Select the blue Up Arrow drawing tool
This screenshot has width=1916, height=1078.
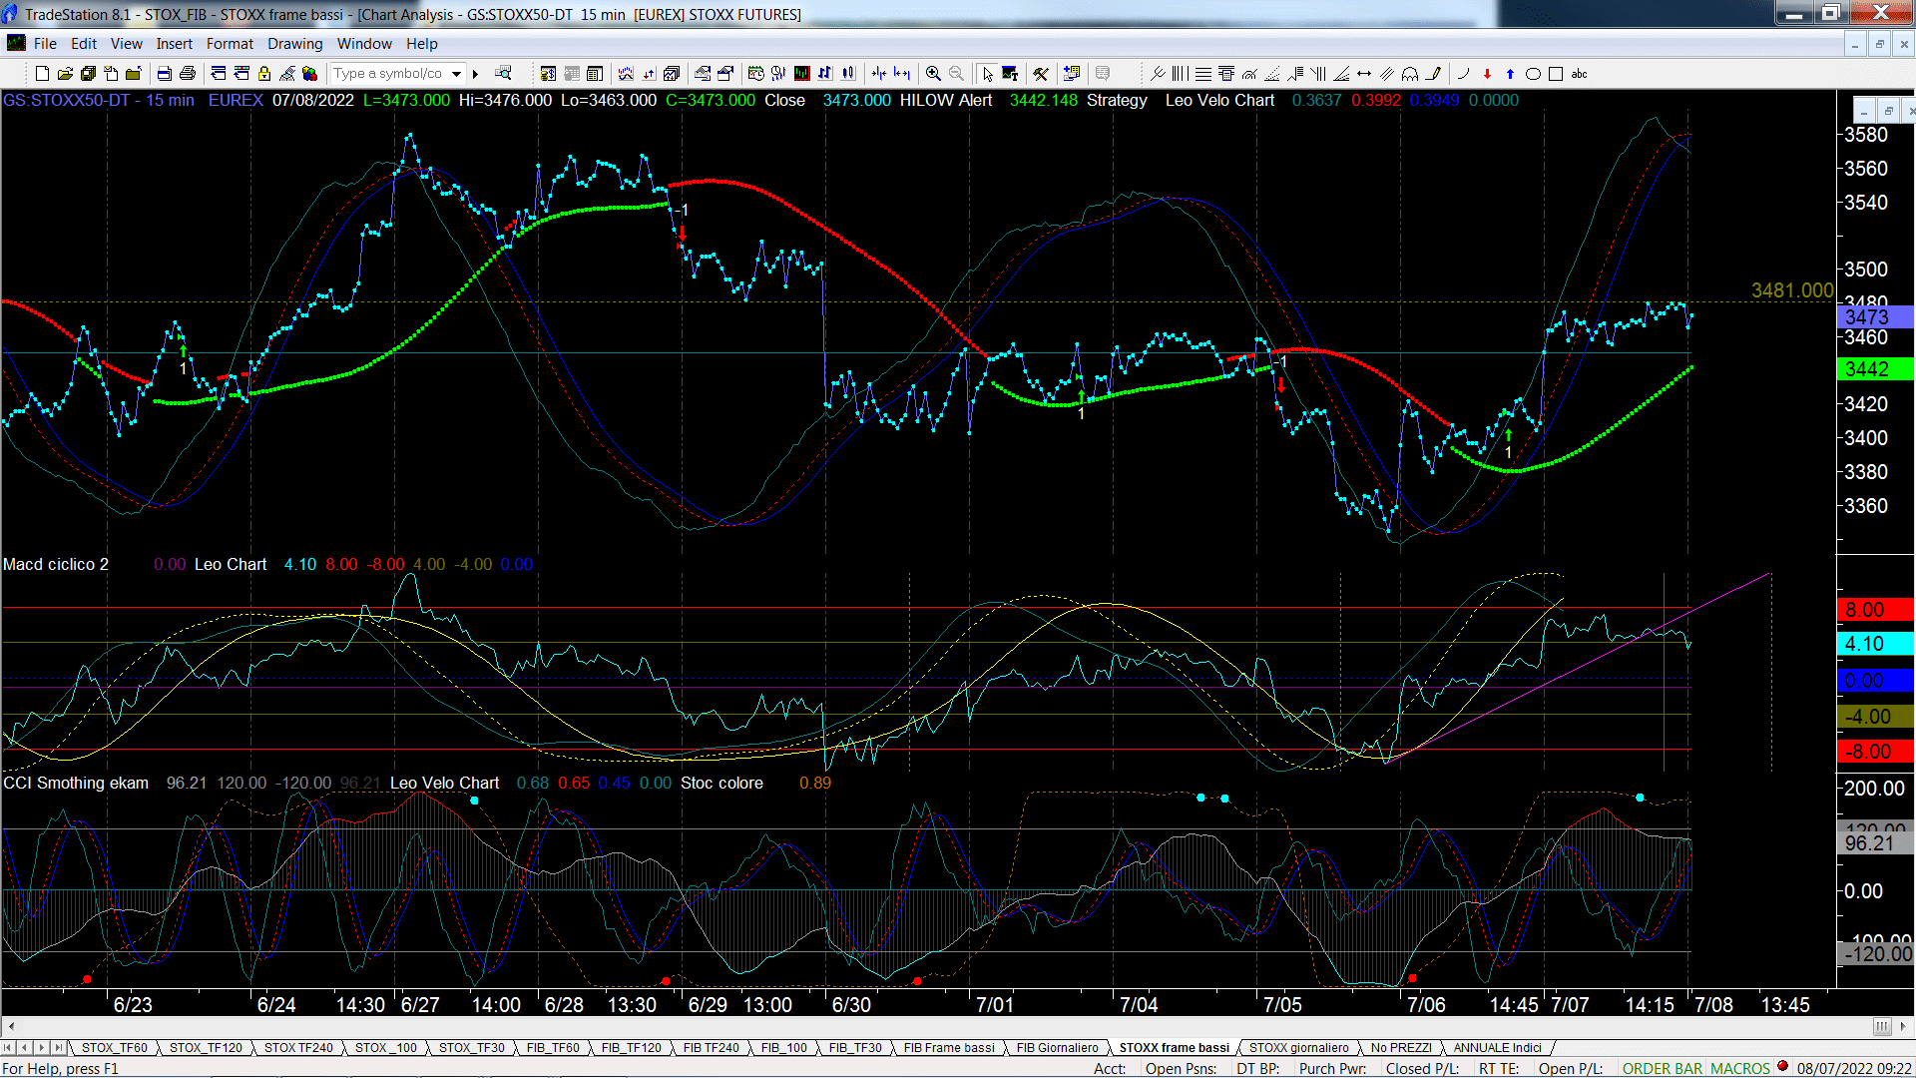(x=1510, y=74)
